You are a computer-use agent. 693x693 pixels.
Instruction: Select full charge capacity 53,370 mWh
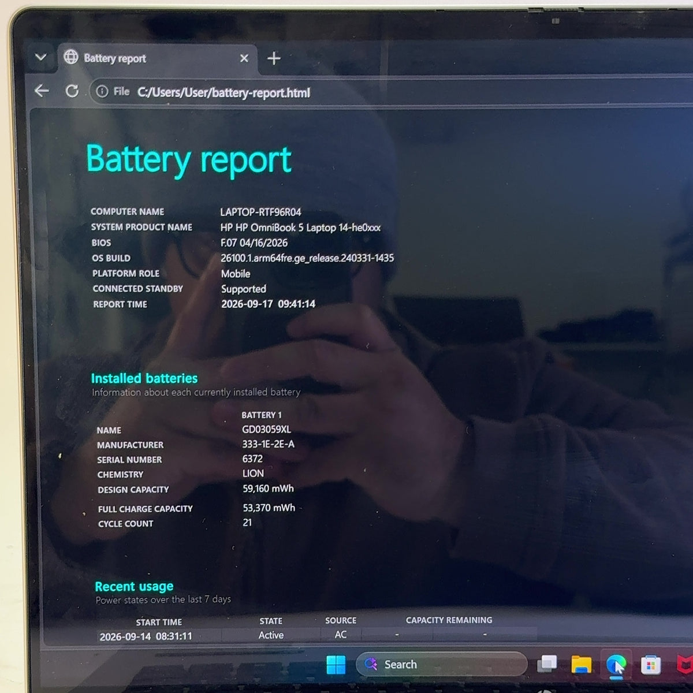(269, 508)
